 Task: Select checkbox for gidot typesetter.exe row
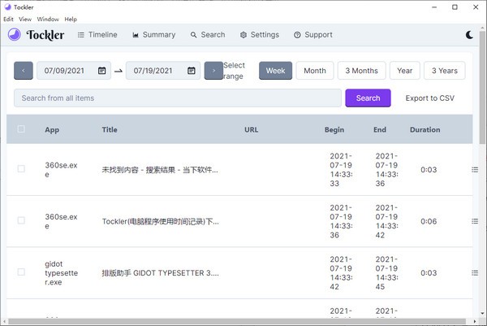click(21, 272)
